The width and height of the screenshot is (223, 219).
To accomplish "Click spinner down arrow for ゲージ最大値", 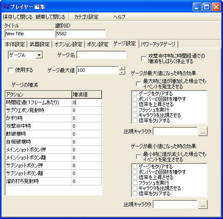I will [x=121, y=72].
